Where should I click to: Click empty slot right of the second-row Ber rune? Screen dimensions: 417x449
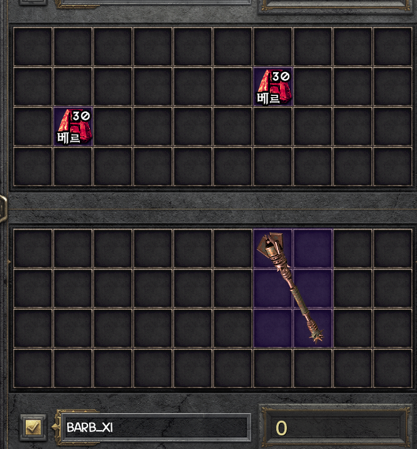[313, 87]
